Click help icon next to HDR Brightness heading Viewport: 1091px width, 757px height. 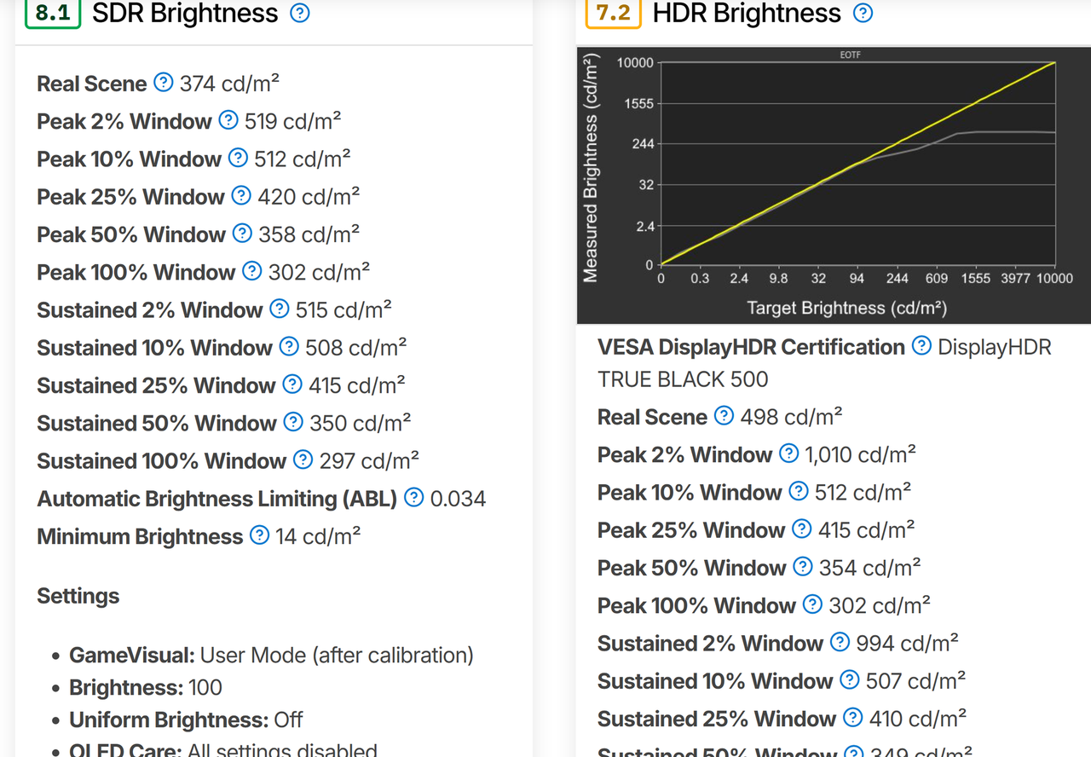click(x=863, y=13)
